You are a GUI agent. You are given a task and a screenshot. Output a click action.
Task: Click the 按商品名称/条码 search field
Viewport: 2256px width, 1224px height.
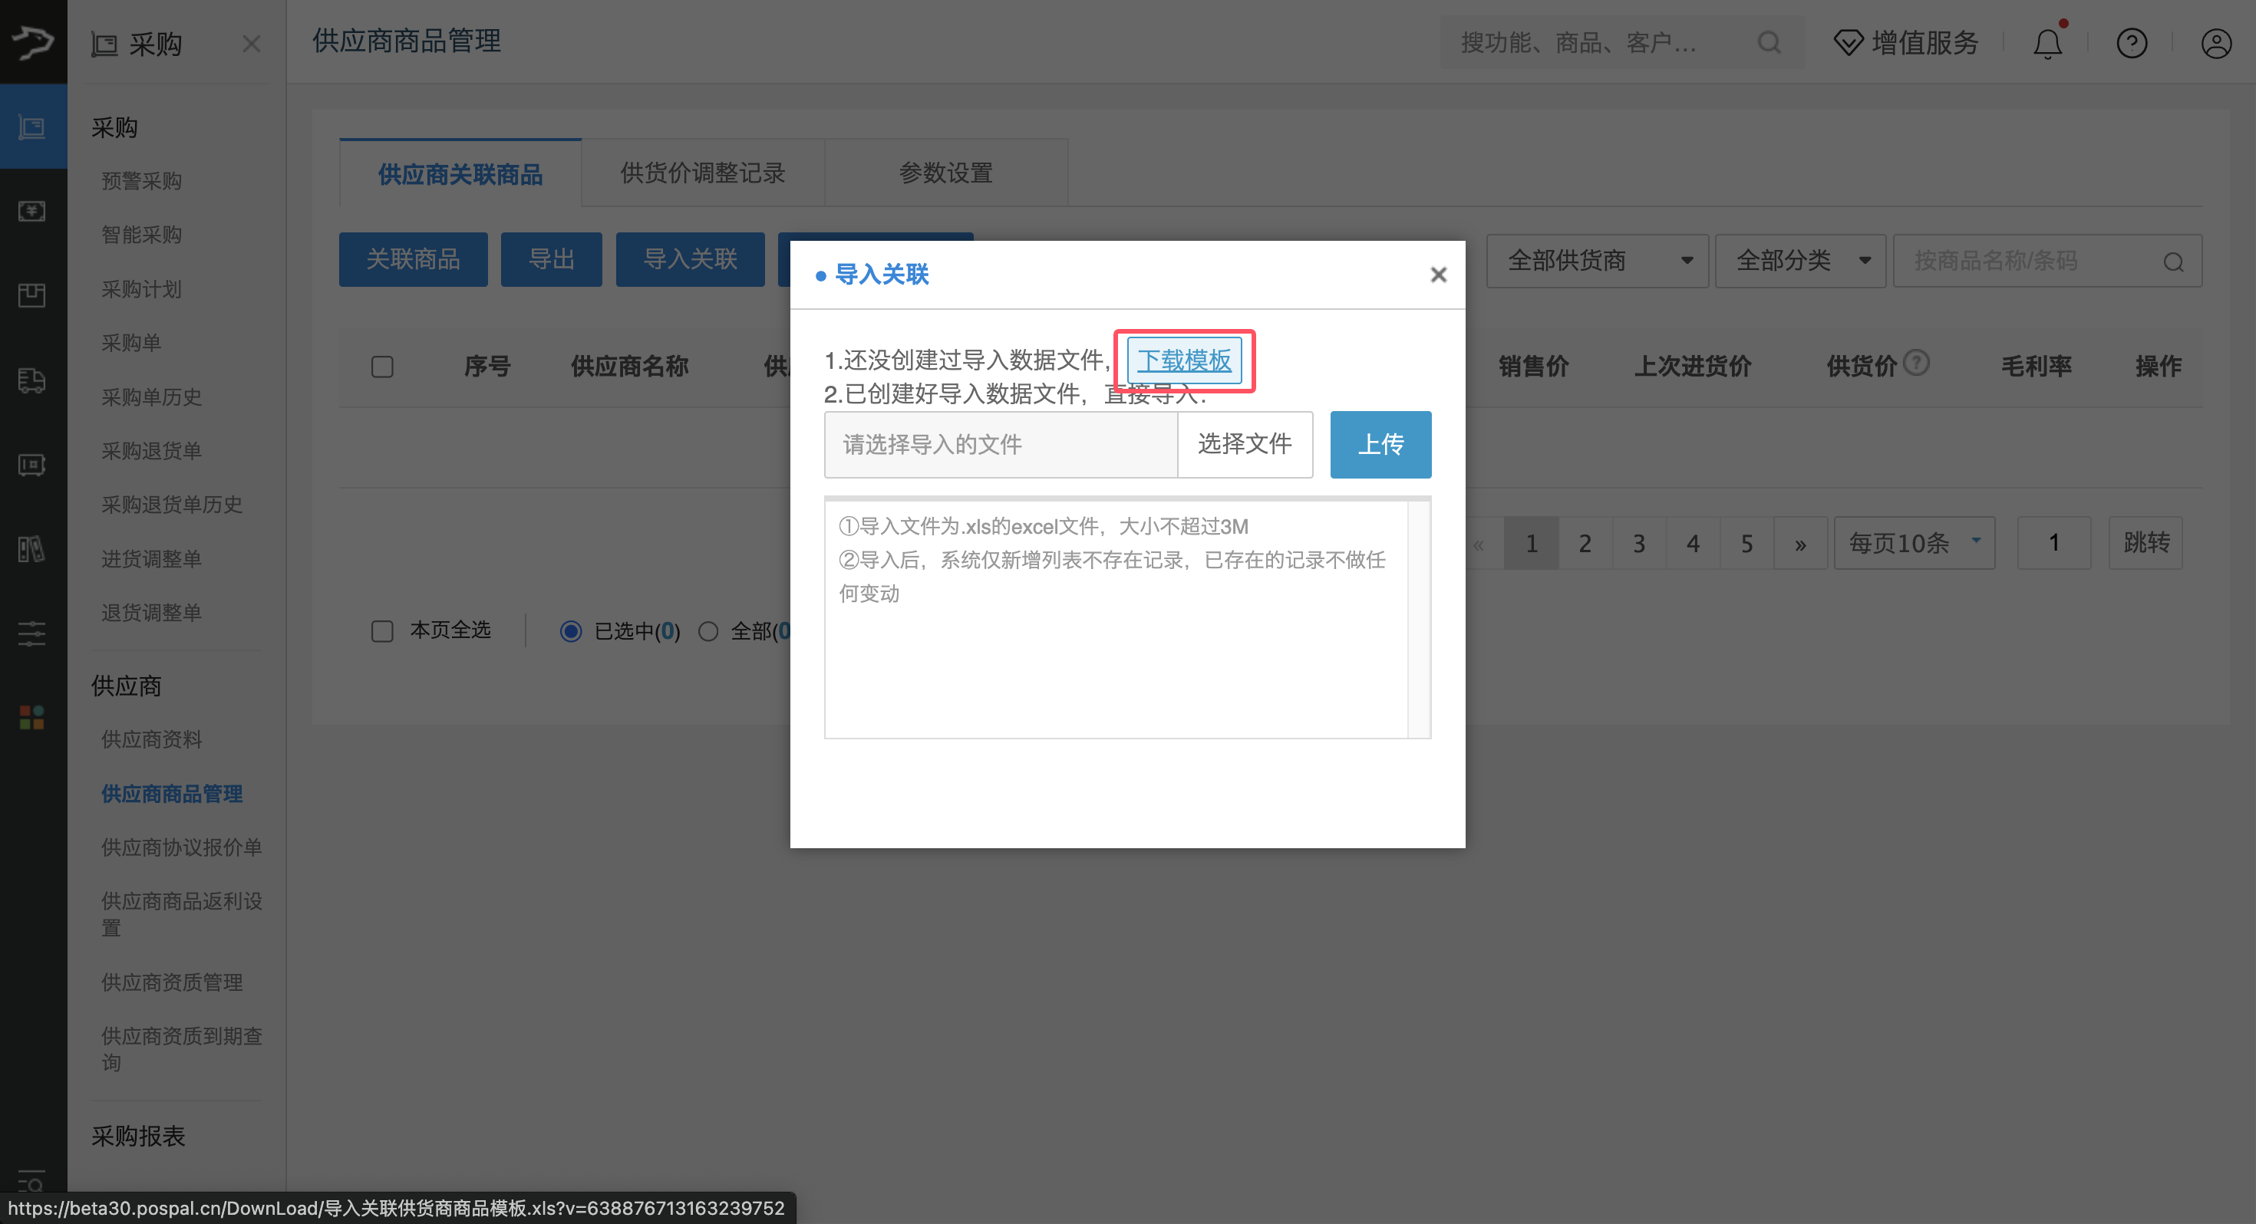pos(2047,261)
